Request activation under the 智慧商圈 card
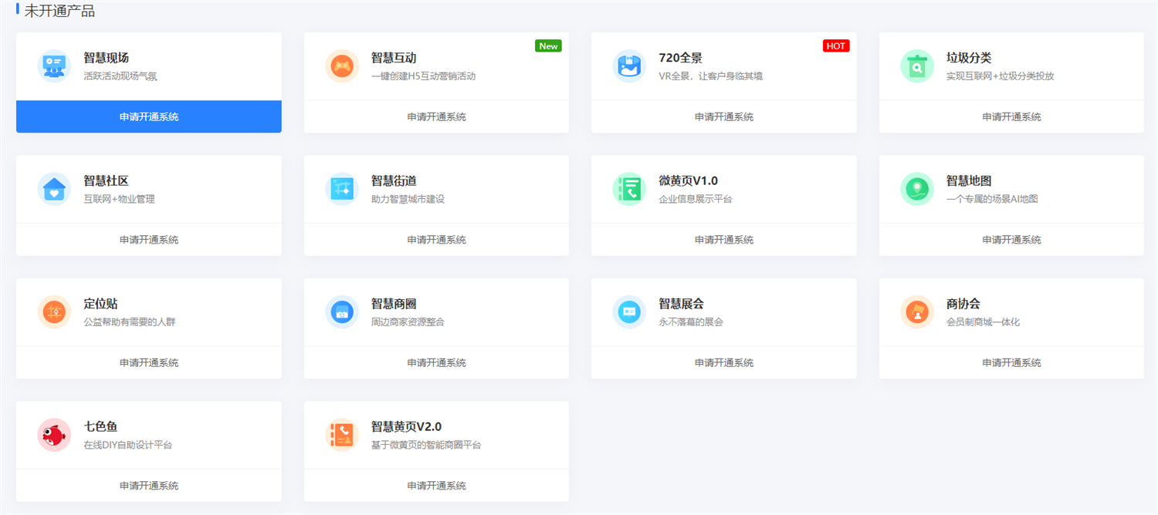Viewport: 1158px width, 515px height. tap(436, 363)
